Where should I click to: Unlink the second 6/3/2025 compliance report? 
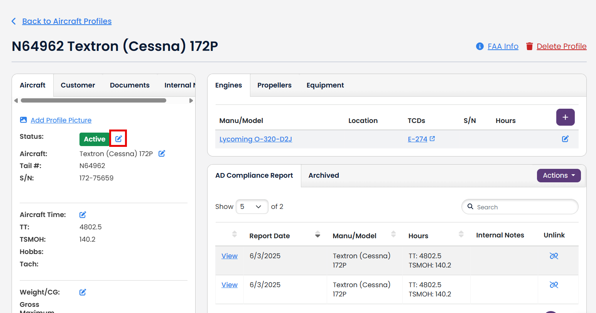point(554,285)
